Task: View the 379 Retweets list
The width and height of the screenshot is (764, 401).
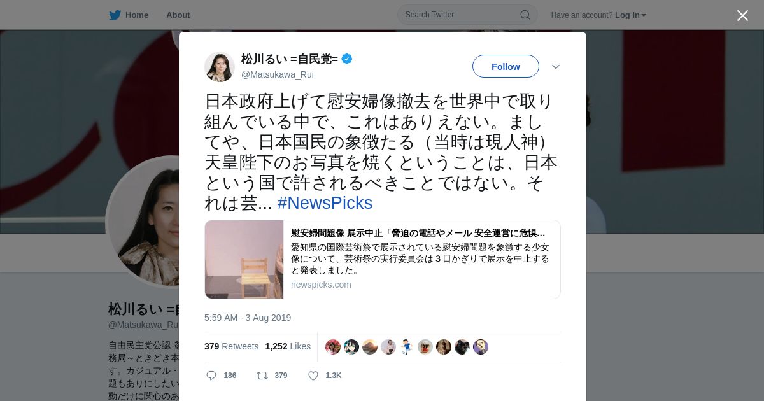Action: point(231,346)
